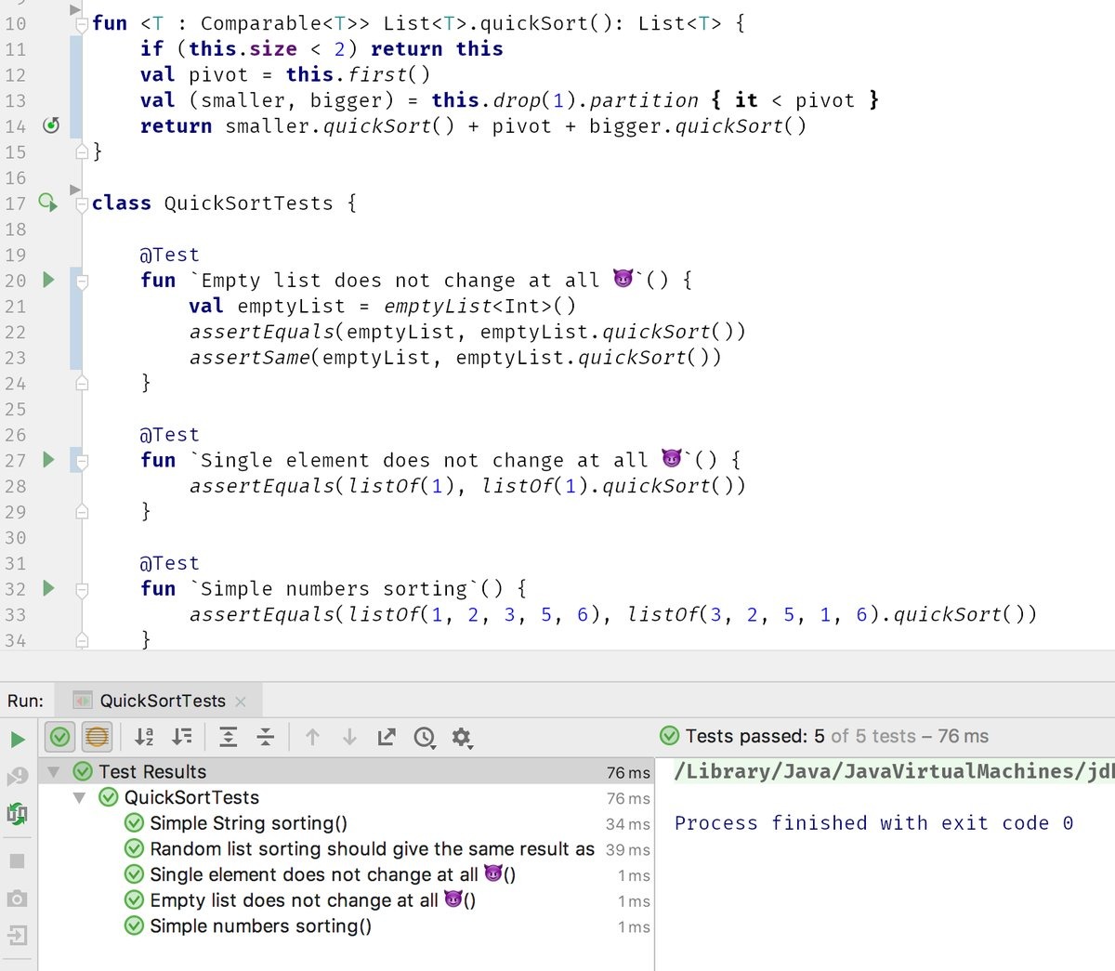The width and height of the screenshot is (1115, 971).
Task: Go to next failed test arrow
Action: tap(349, 737)
